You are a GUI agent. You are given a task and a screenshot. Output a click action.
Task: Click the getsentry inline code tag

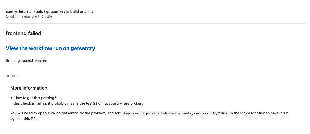pos(113,104)
